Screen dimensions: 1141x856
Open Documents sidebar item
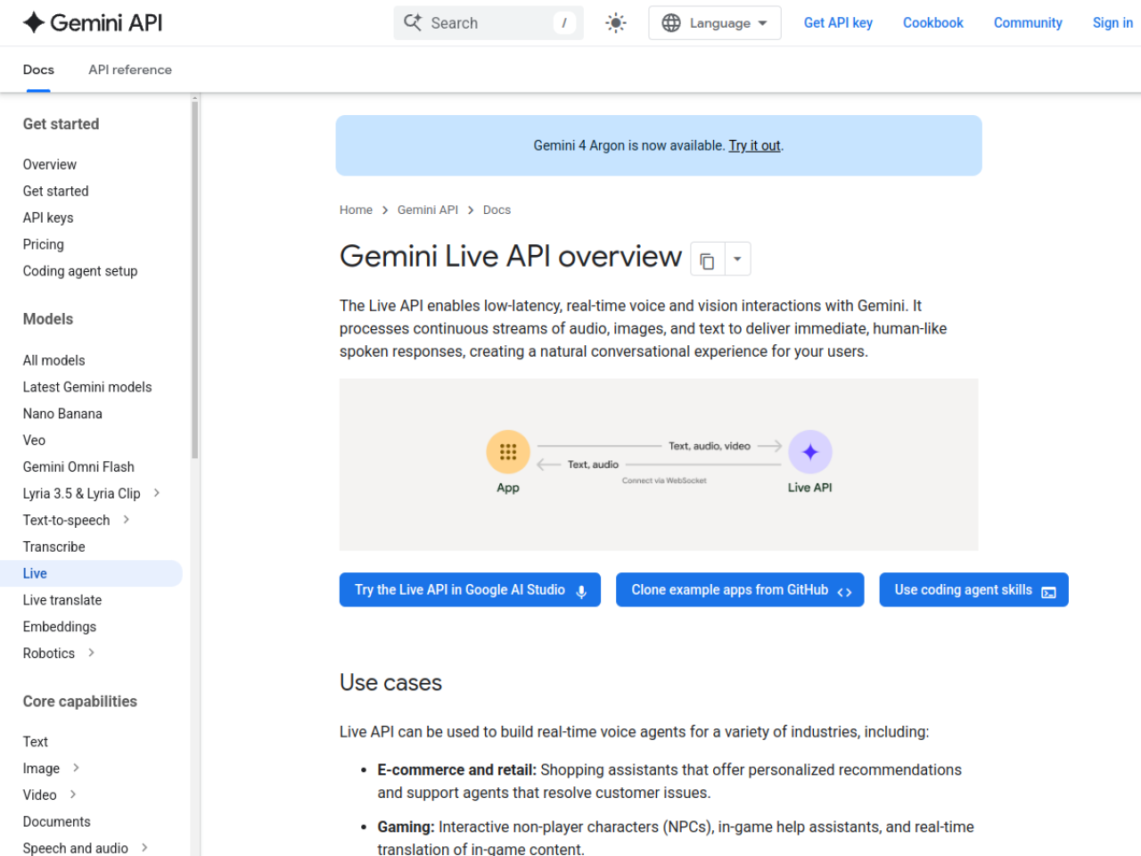coord(57,822)
